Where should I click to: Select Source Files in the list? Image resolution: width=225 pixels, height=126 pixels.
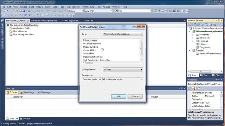[x=89, y=54]
